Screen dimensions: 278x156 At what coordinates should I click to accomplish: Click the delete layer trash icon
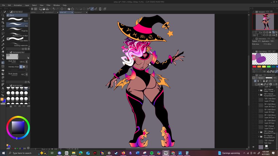[276, 84]
